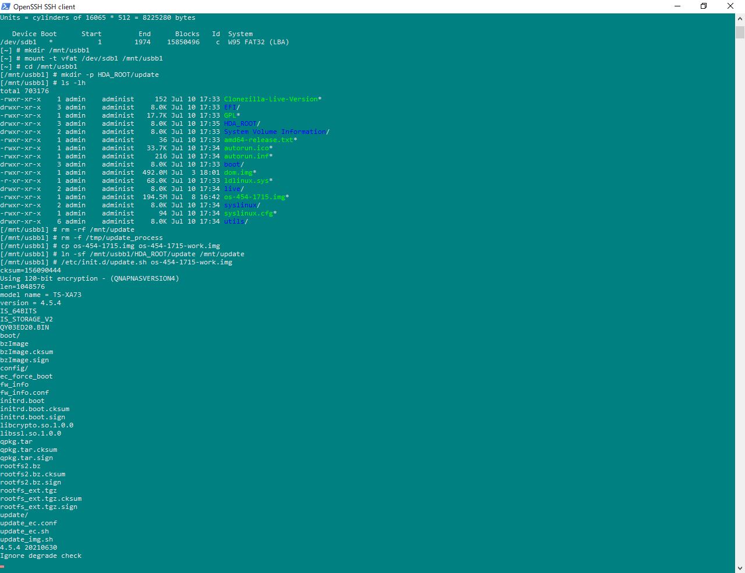Image resolution: width=745 pixels, height=573 pixels.
Task: Click the fw_info.conf line
Action: pos(24,392)
